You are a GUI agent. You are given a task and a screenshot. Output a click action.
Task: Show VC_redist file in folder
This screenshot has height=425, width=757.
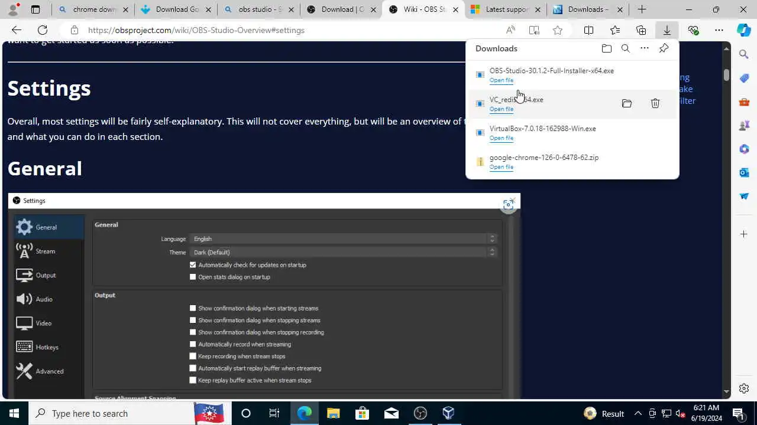(627, 103)
